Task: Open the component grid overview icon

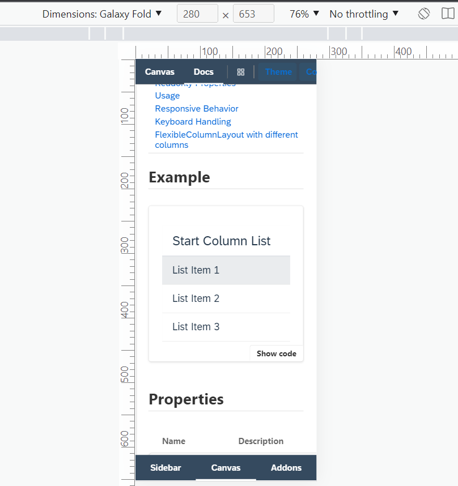Action: [240, 72]
